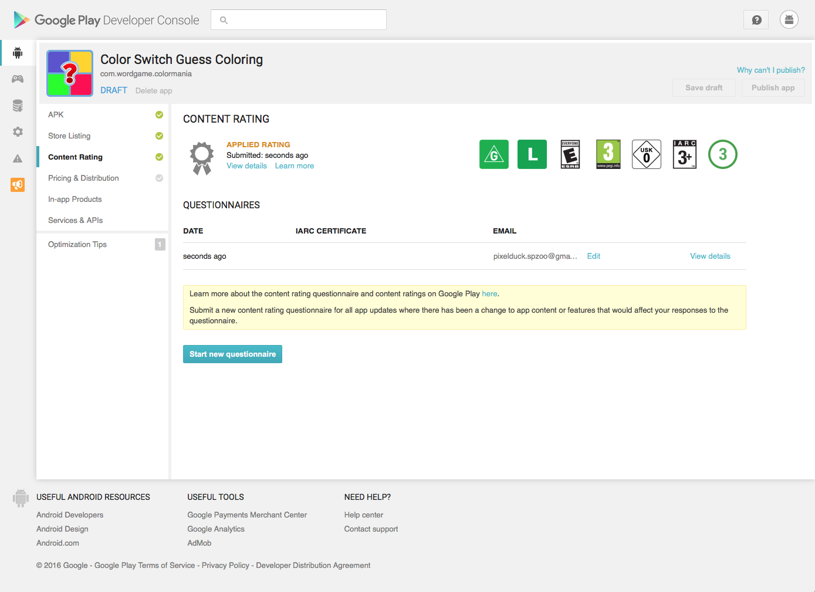Click the IARC CERTIFICATE column header
This screenshot has width=815, height=592.
point(331,231)
